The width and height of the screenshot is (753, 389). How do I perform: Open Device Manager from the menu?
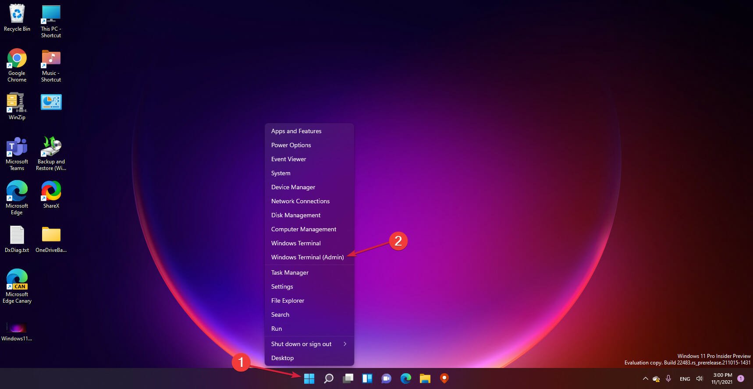point(309,187)
